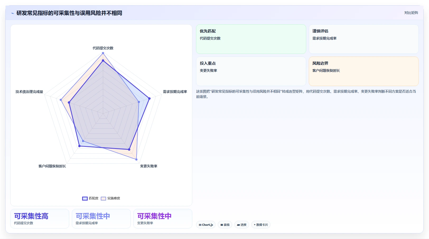This screenshot has height=239, width=429.
Task: Toggle the 匹配度 legend swatch
Action: [85, 198]
